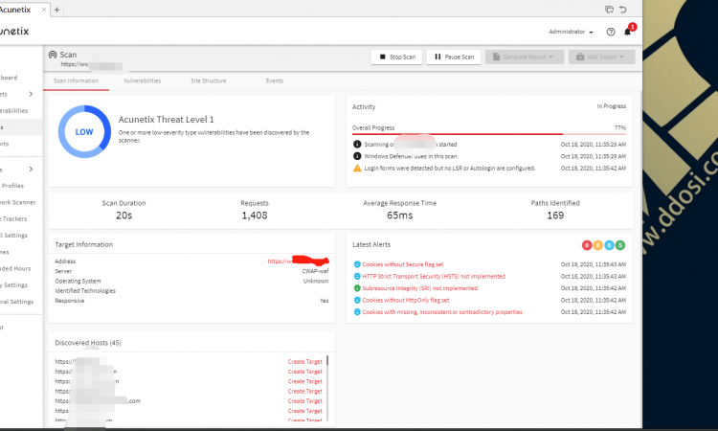Switch to the Vulnerabilities tab
Image resolution: width=718 pixels, height=431 pixels.
[x=142, y=80]
